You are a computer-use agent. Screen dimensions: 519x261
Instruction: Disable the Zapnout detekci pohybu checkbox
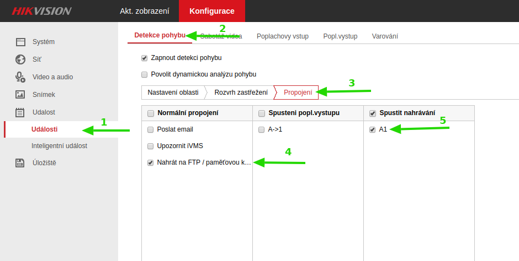coord(145,57)
